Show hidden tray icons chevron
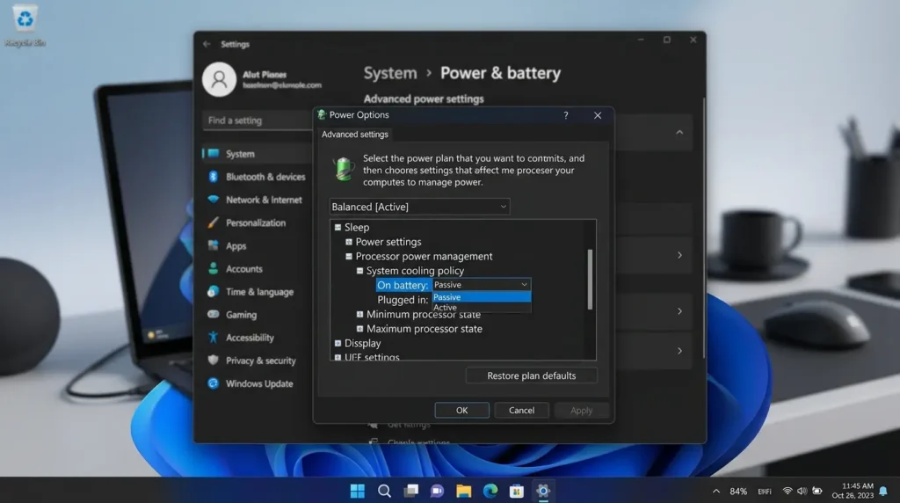The width and height of the screenshot is (900, 503). point(715,492)
